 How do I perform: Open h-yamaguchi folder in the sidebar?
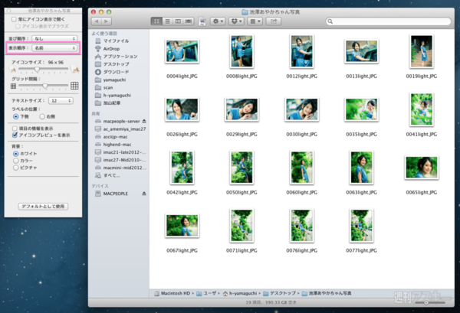(119, 95)
